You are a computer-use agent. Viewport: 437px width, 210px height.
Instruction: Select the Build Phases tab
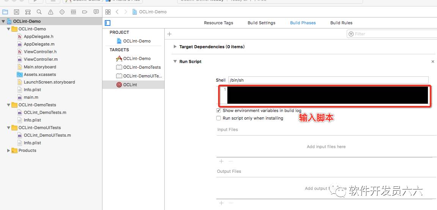click(303, 23)
